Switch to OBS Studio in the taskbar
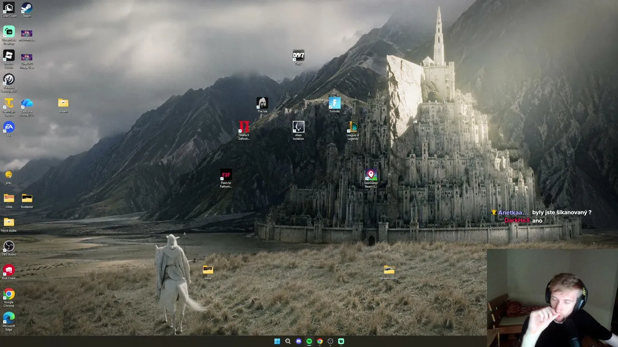 point(330,341)
